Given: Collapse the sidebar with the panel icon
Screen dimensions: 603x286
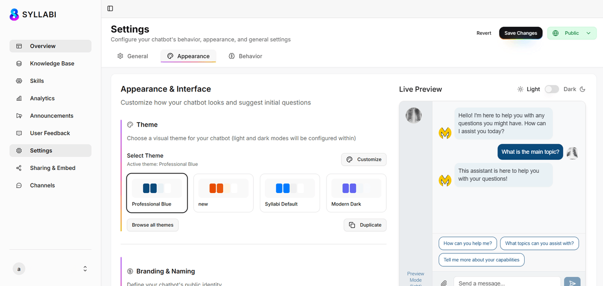Looking at the screenshot, I should pos(110,9).
